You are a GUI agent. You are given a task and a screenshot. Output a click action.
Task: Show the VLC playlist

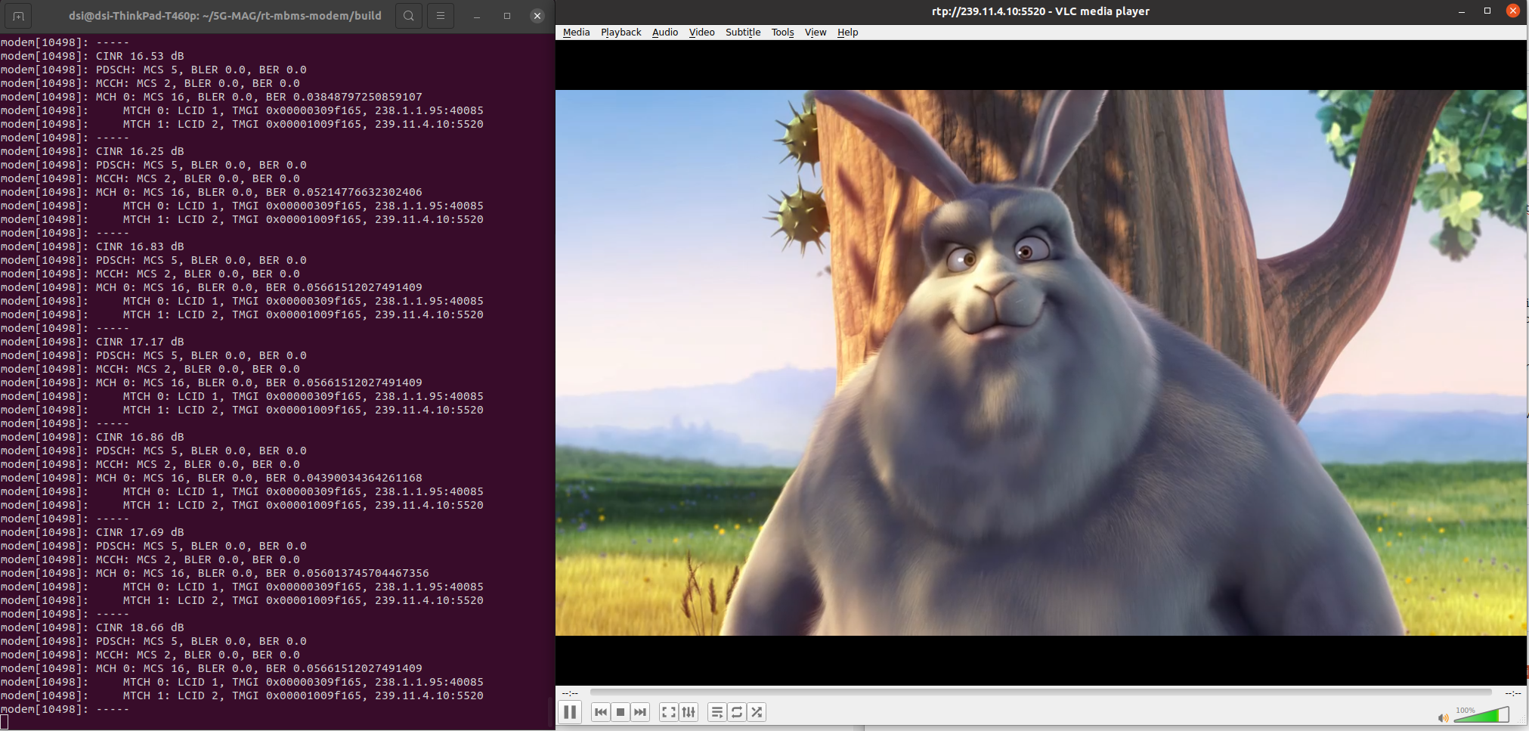click(717, 712)
